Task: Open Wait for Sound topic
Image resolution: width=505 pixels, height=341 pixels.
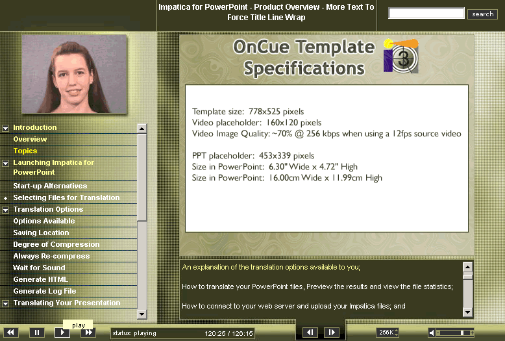Action: [39, 268]
